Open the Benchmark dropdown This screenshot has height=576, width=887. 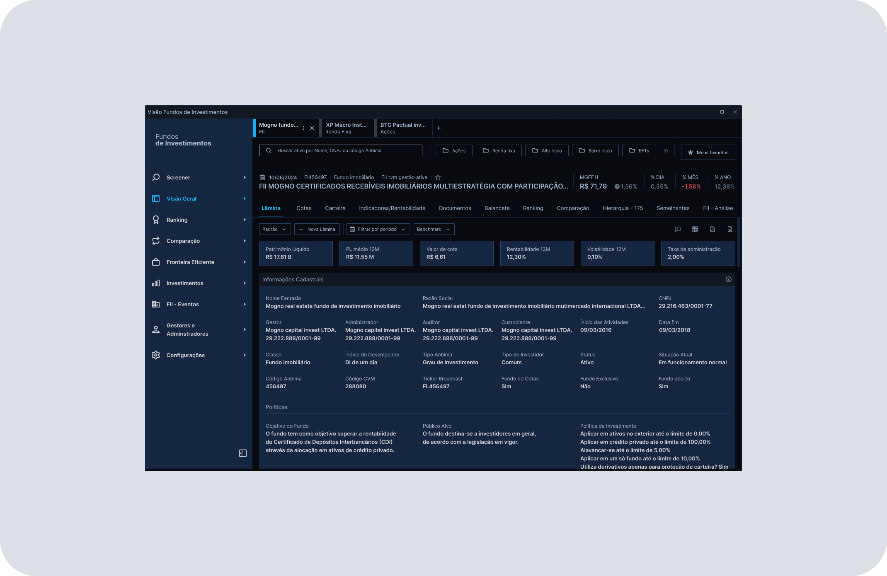[x=434, y=229]
